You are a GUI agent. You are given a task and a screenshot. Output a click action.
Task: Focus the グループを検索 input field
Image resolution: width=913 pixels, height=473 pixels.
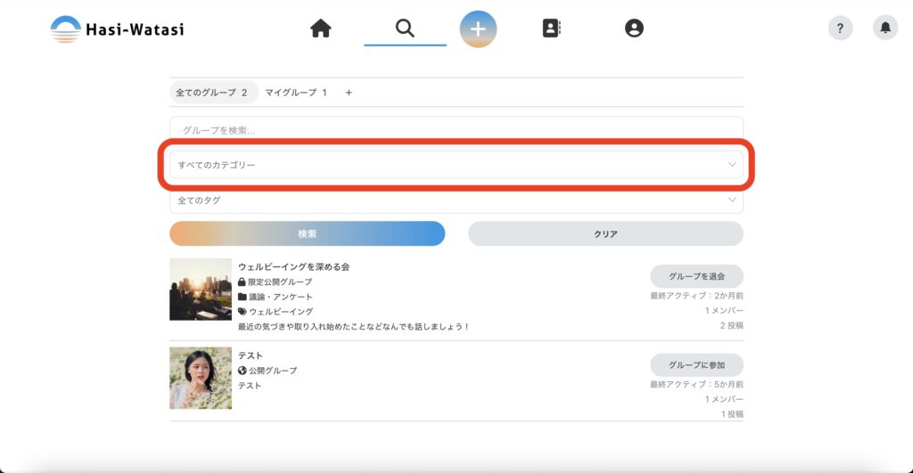[x=456, y=130]
